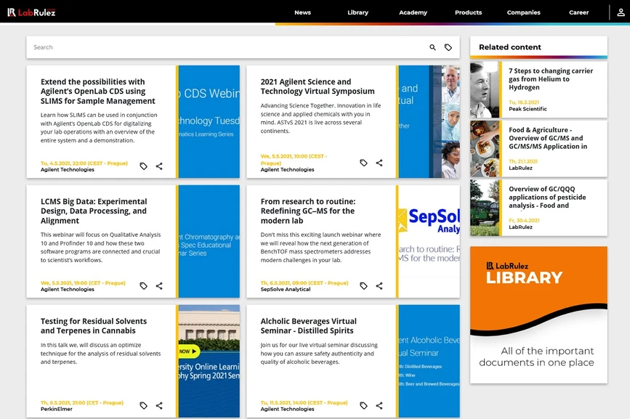Open 'Testing for Residual Solvents and Terpenes in Cannabis'
This screenshot has width=630, height=419.
(94, 325)
